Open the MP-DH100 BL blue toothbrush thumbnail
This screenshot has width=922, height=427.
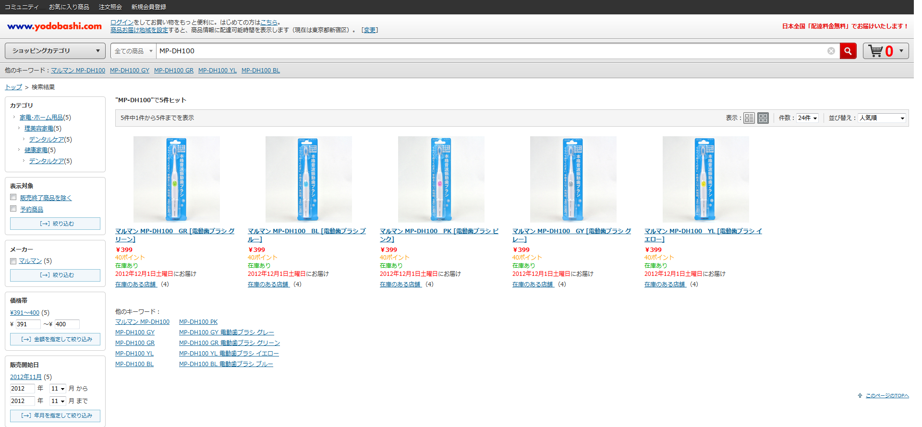pos(309,179)
